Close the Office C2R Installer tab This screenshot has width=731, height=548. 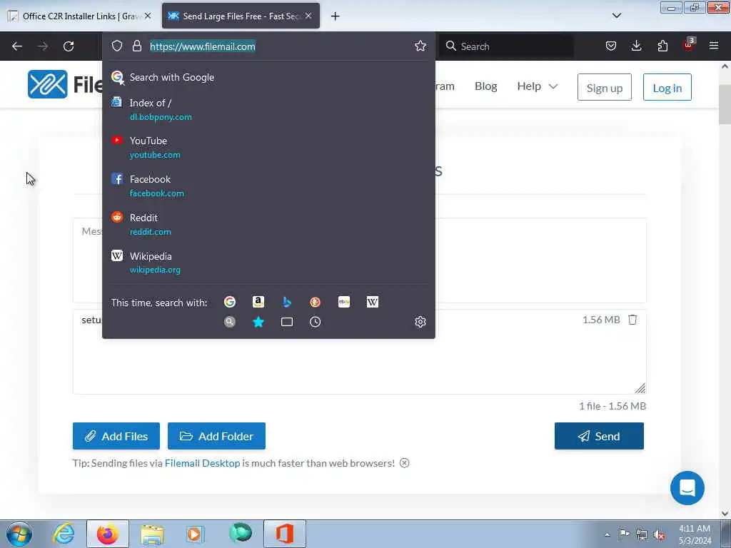coord(148,16)
